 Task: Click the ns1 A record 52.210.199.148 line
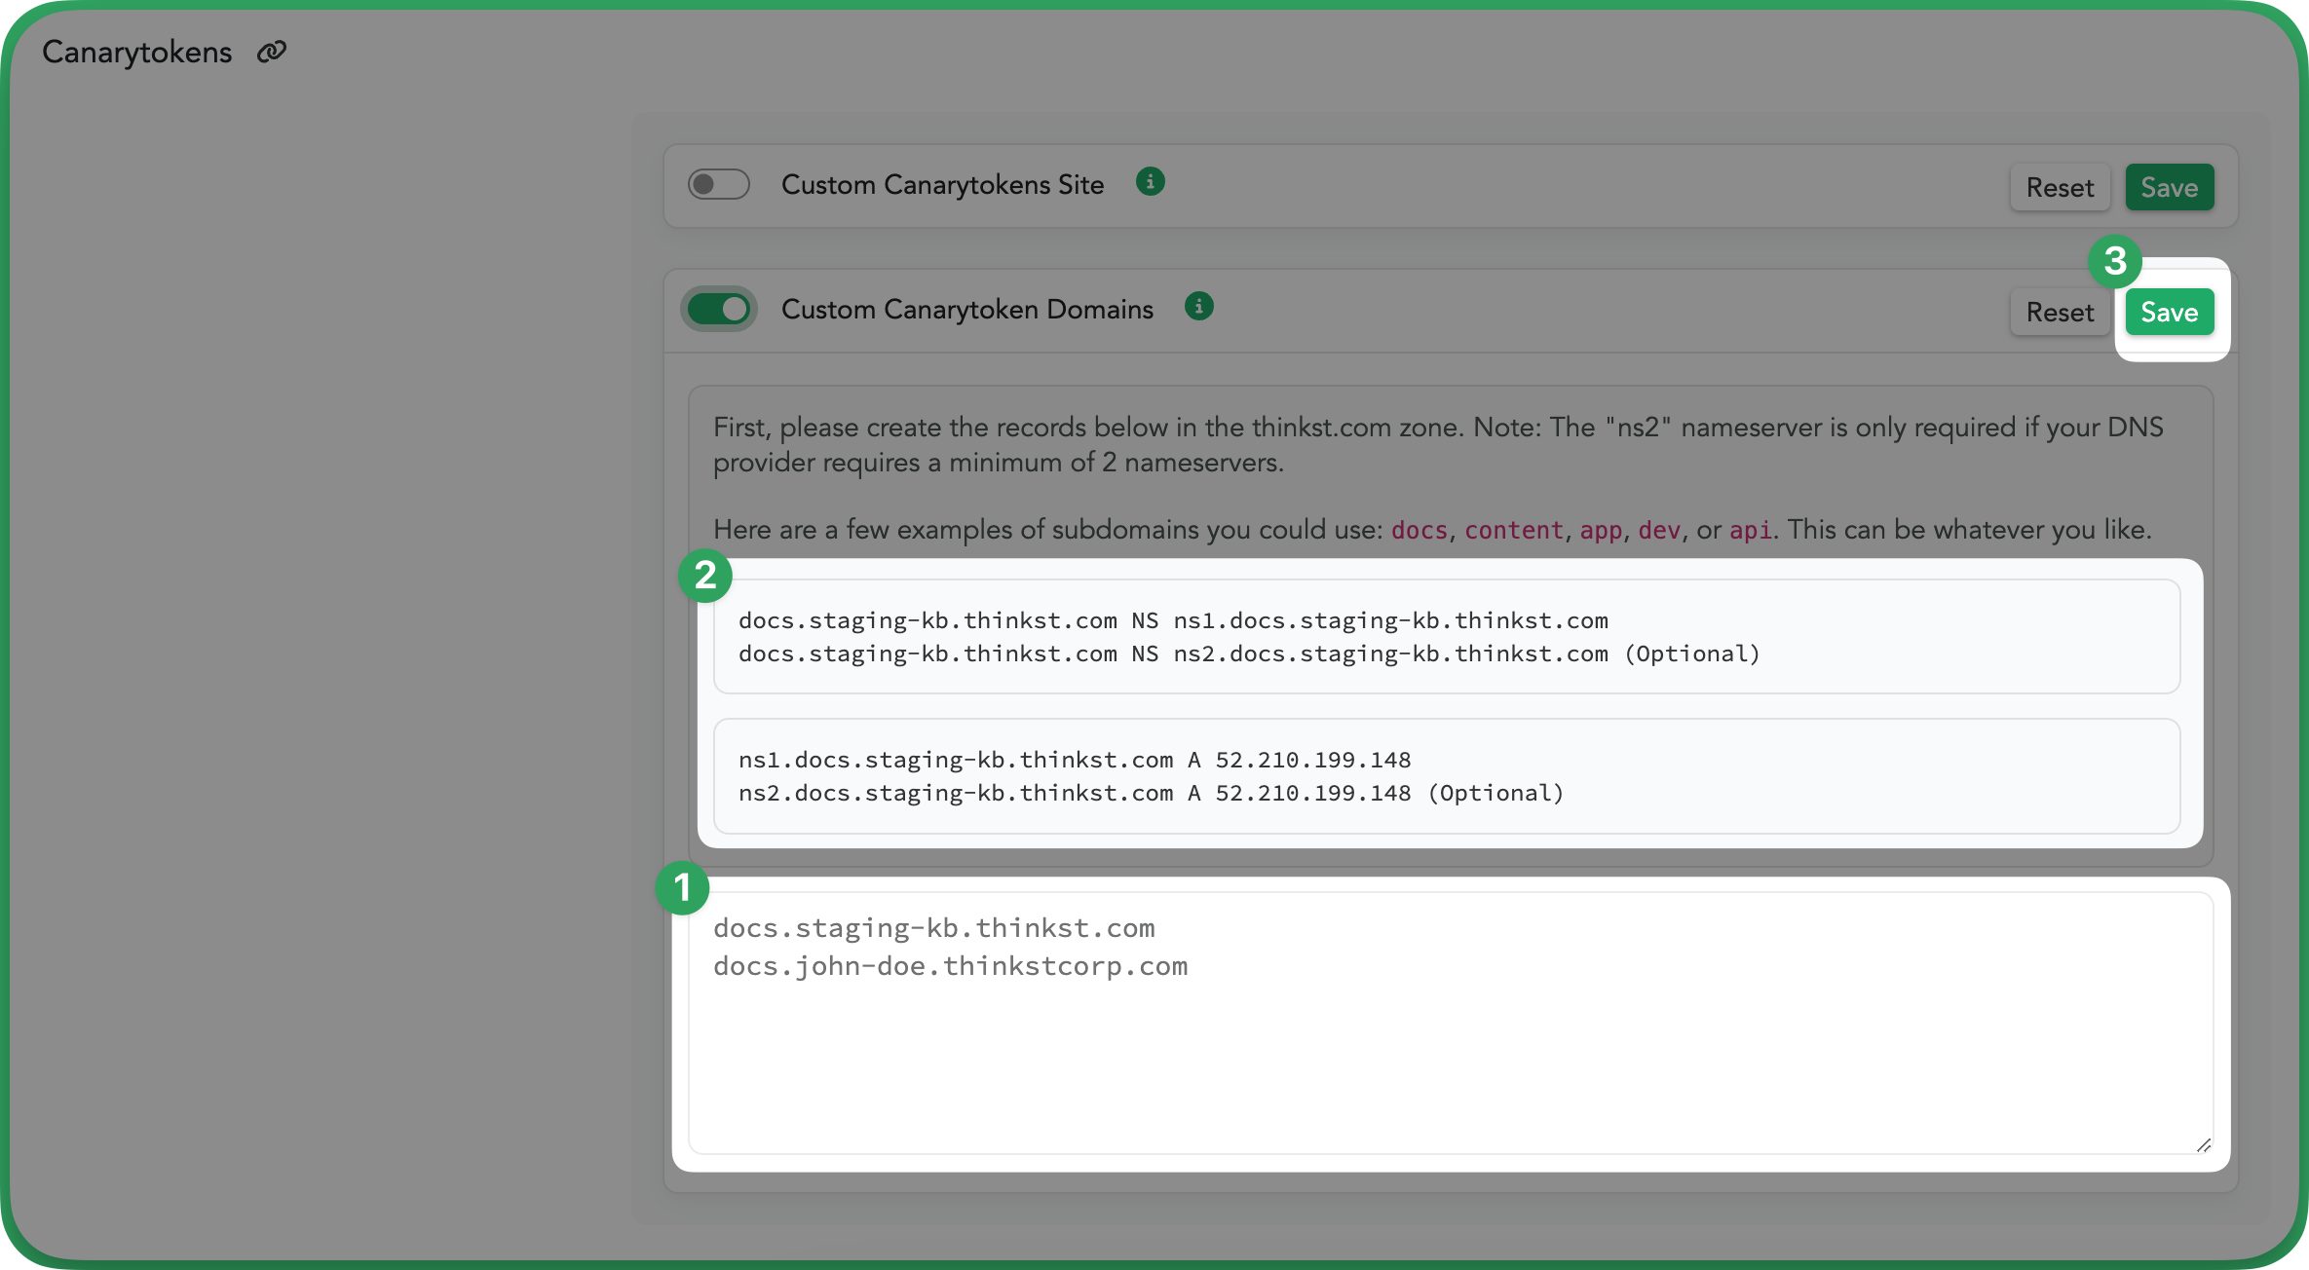pos(1075,760)
